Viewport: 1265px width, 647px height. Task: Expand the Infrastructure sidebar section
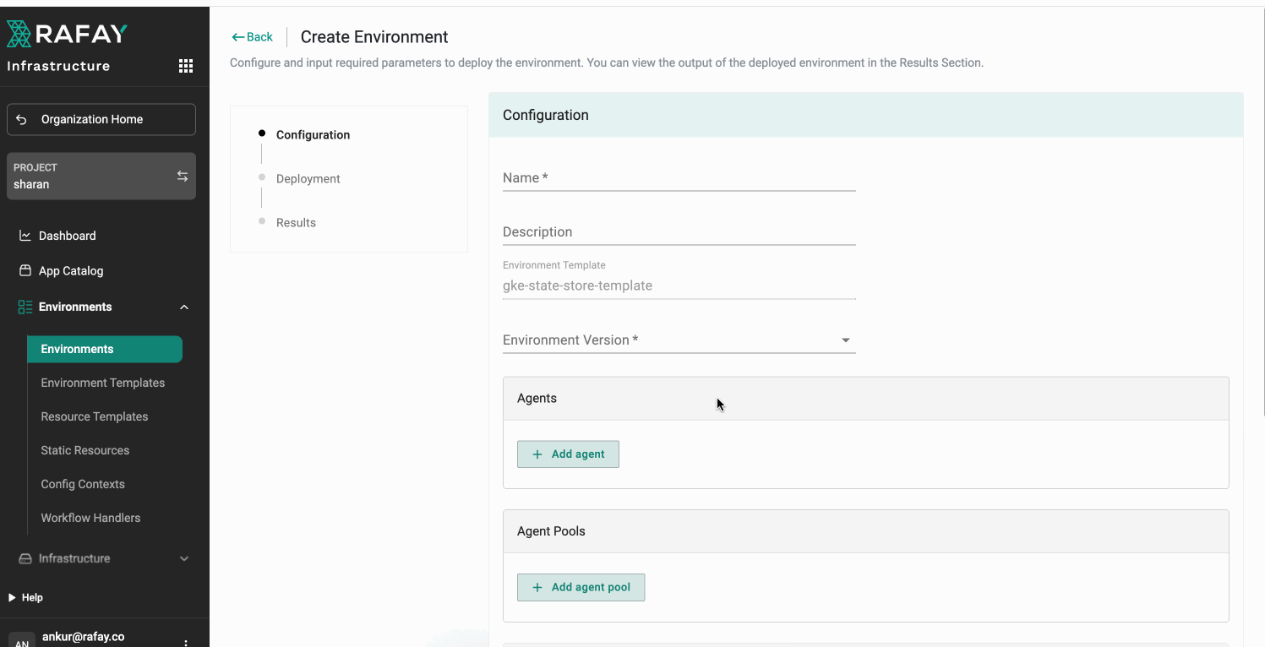184,558
